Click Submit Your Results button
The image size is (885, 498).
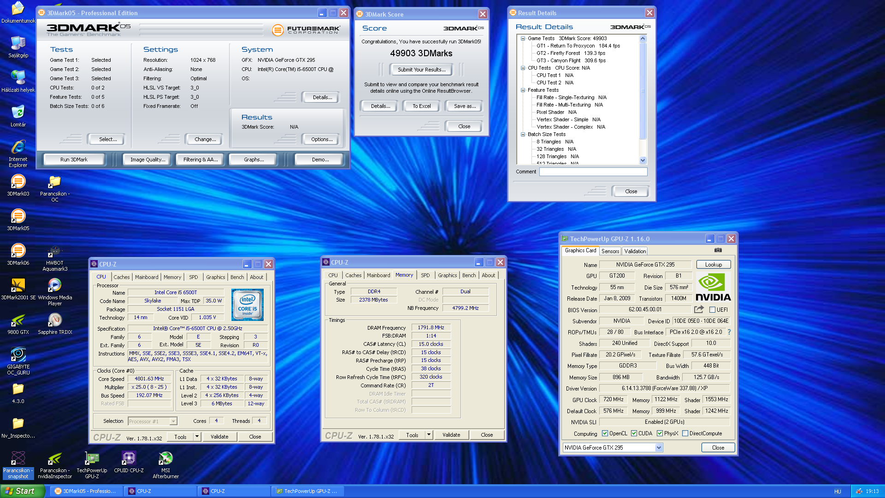coord(421,70)
